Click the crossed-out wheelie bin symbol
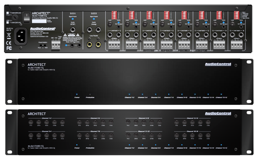 click(9, 36)
